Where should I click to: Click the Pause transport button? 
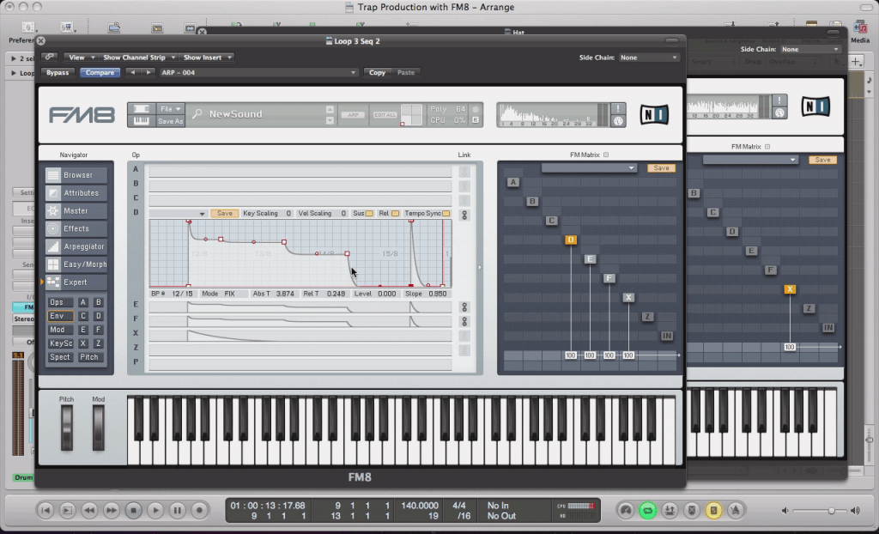(x=178, y=511)
